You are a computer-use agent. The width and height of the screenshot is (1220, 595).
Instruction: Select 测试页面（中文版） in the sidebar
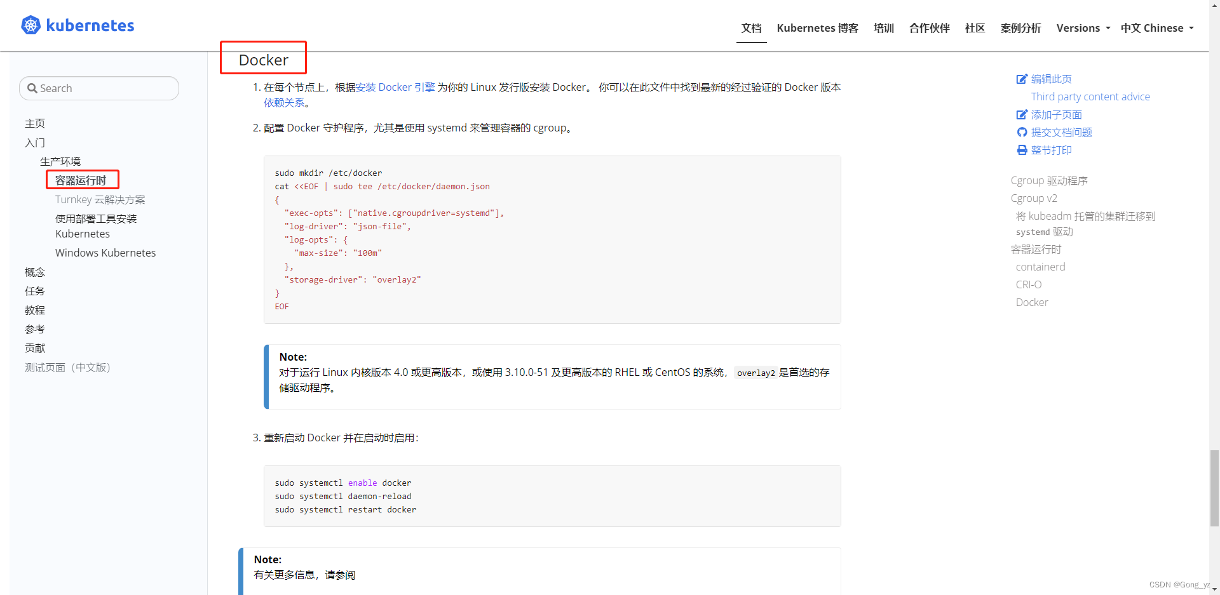tap(68, 368)
